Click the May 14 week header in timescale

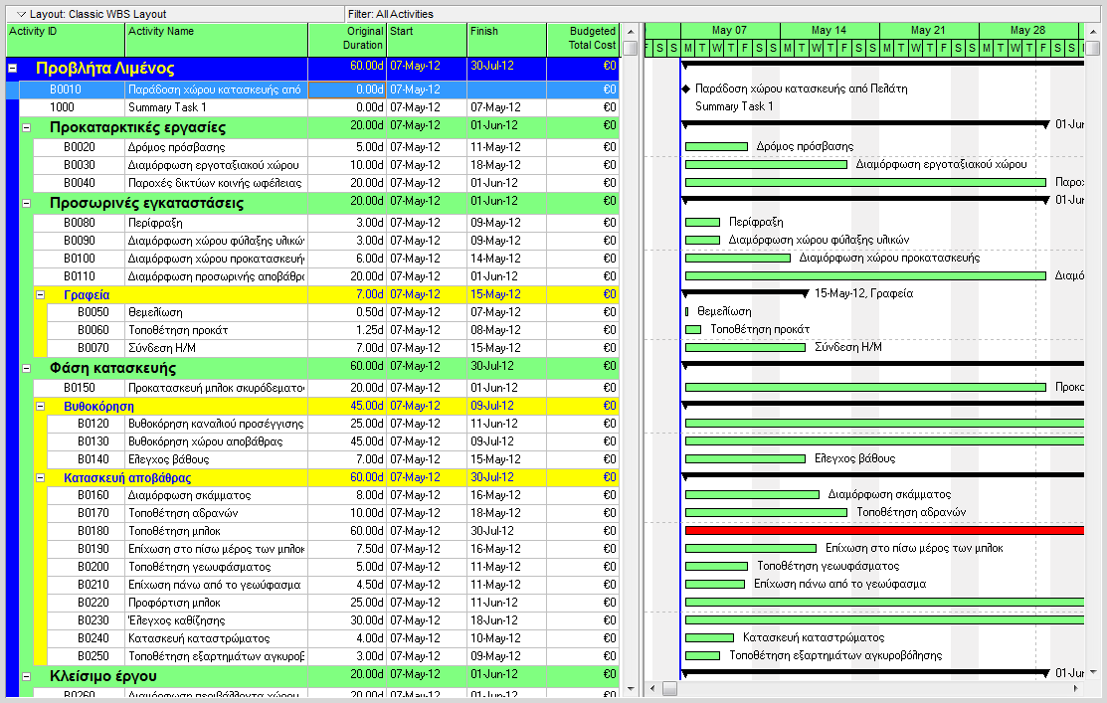[830, 31]
